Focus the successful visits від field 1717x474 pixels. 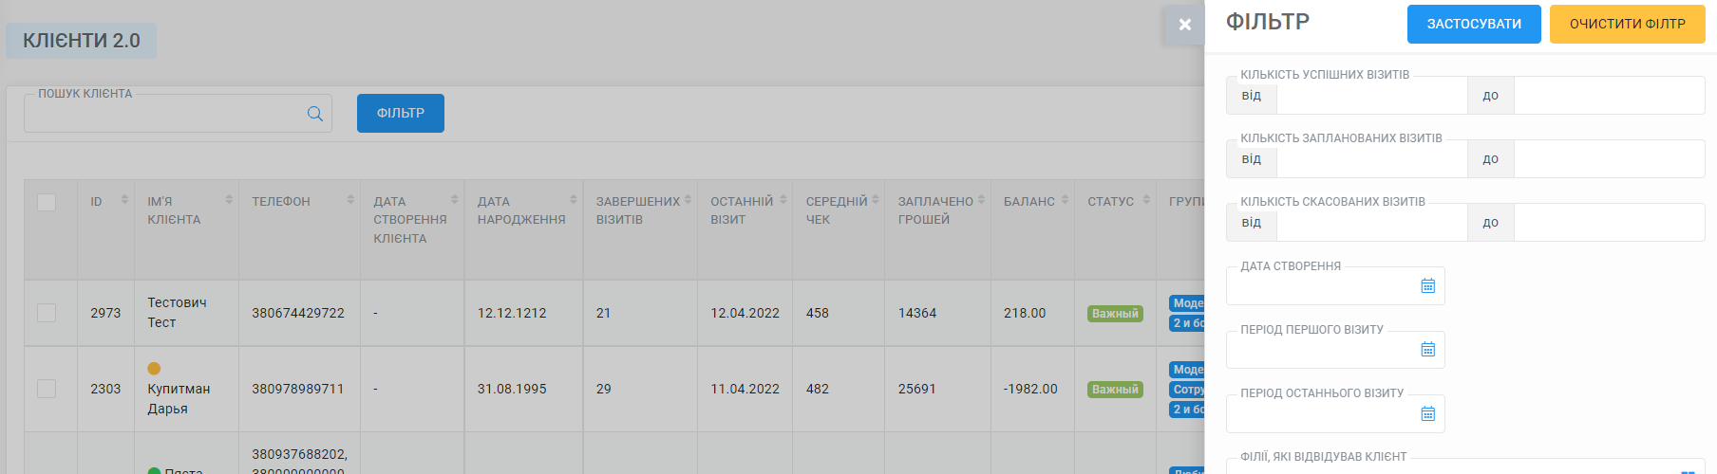1371,96
